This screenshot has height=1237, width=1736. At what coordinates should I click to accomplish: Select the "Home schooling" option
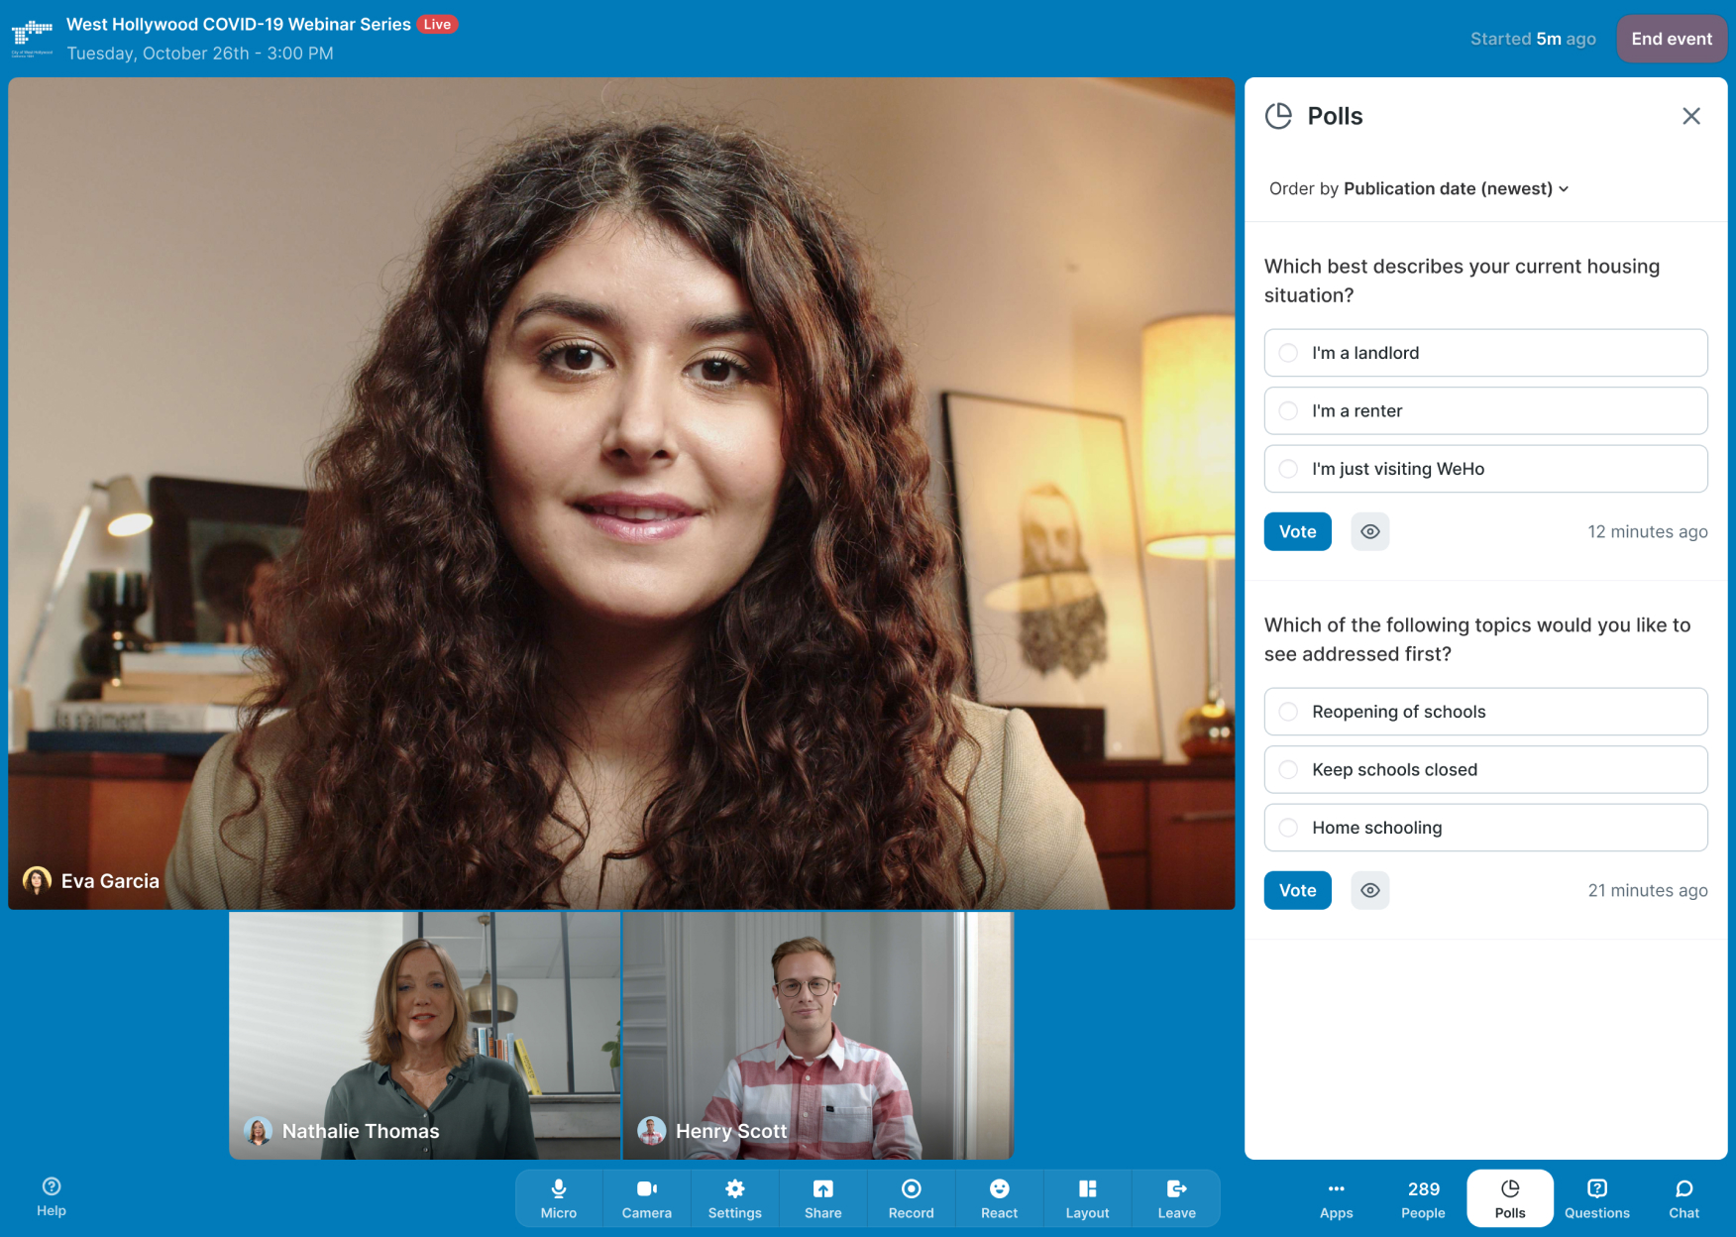coord(1485,828)
